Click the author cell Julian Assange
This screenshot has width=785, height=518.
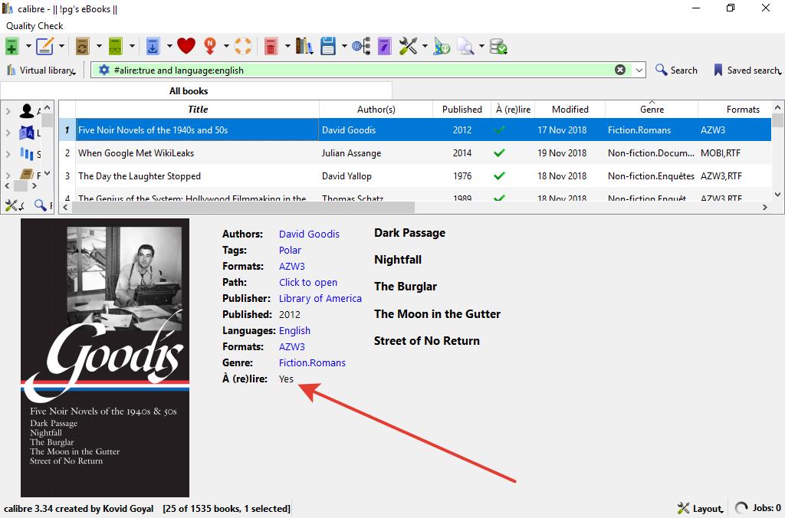pyautogui.click(x=351, y=153)
